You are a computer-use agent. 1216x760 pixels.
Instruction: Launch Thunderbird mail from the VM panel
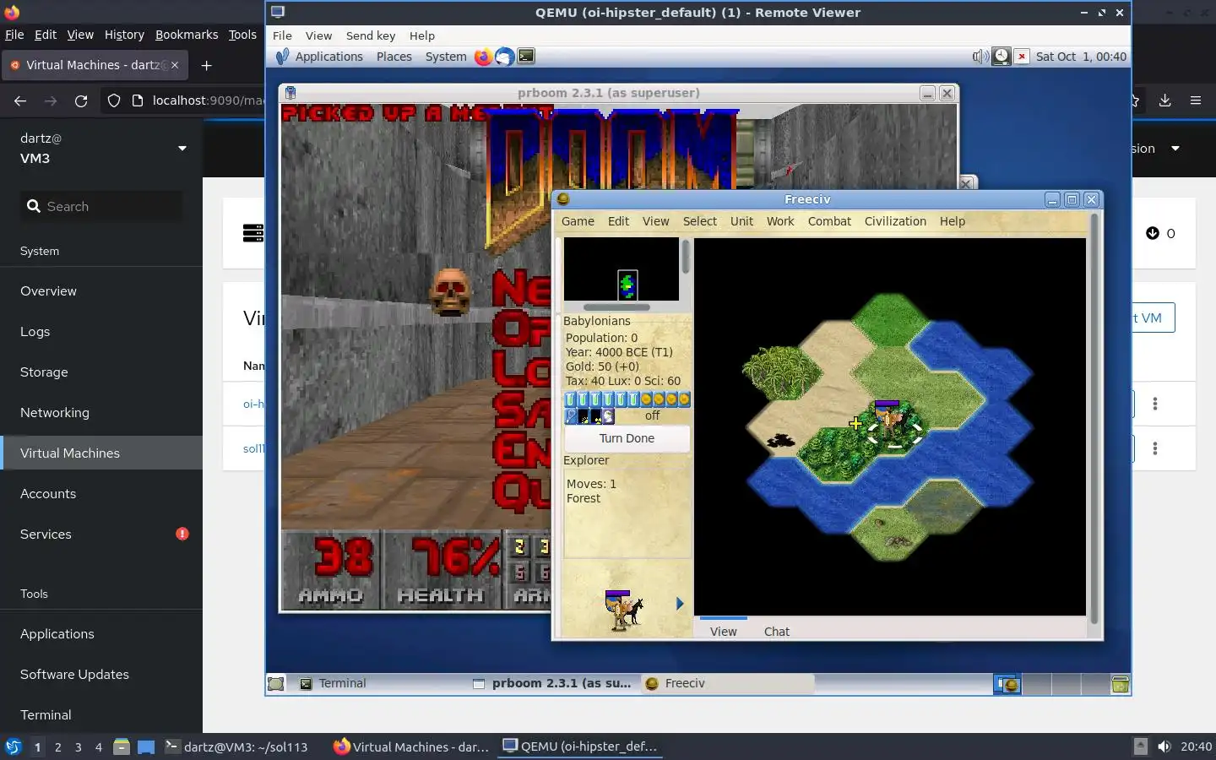(x=504, y=57)
